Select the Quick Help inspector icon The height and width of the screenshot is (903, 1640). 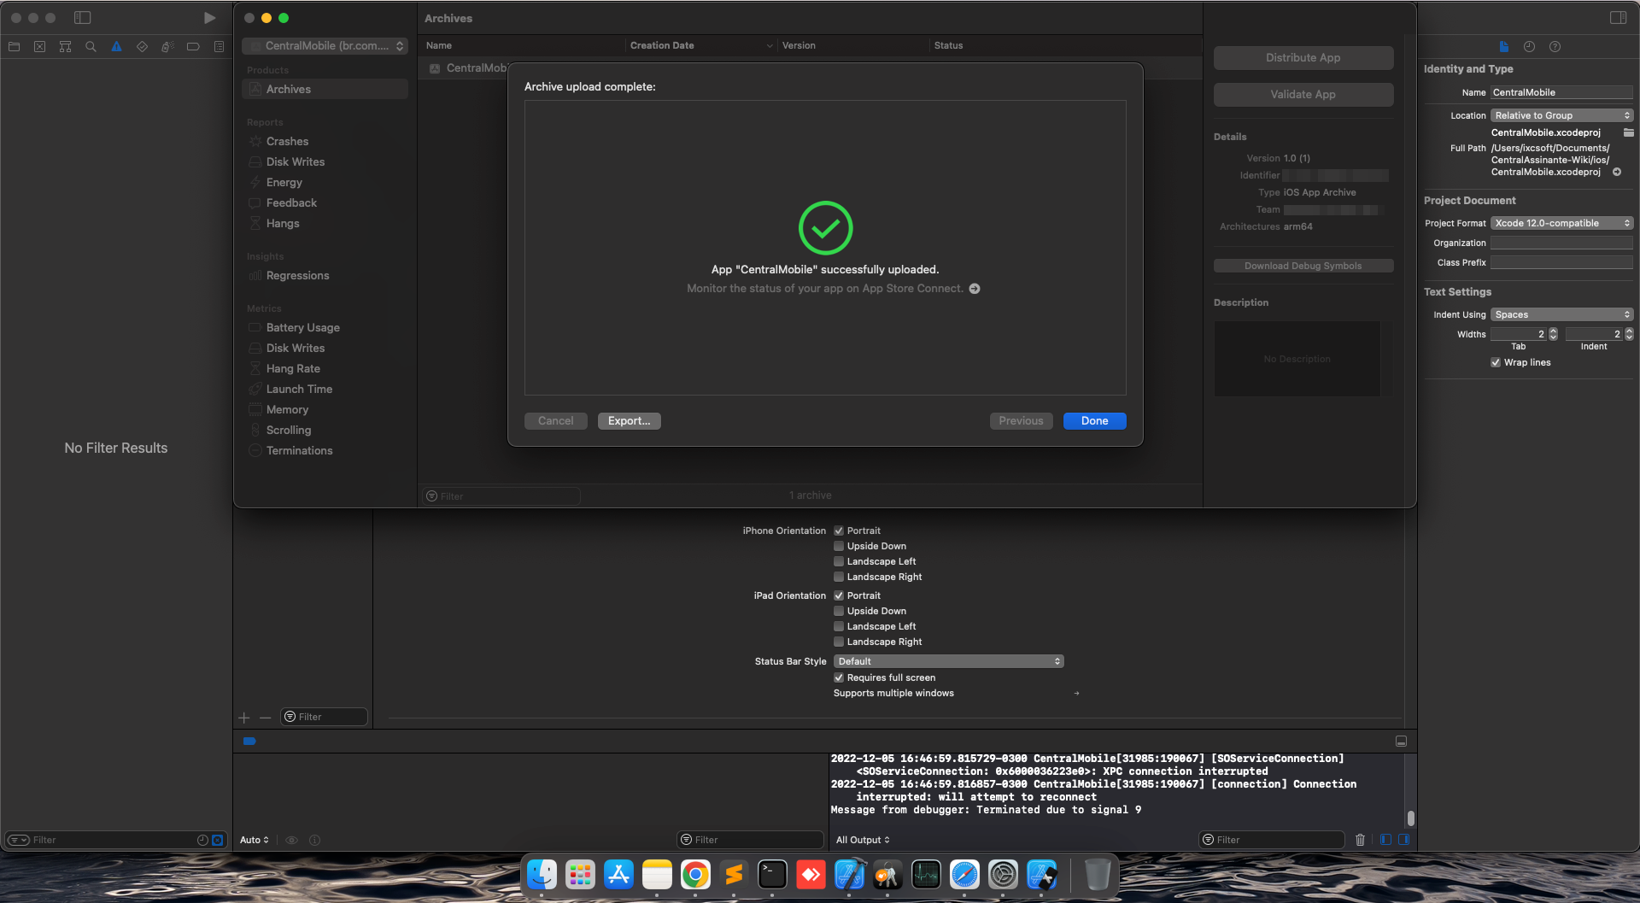(1555, 47)
